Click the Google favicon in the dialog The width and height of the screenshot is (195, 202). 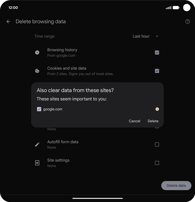point(157,109)
